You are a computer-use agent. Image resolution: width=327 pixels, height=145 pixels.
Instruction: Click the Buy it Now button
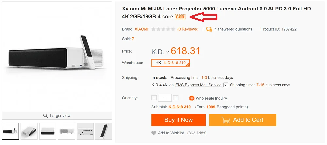pos(179,120)
